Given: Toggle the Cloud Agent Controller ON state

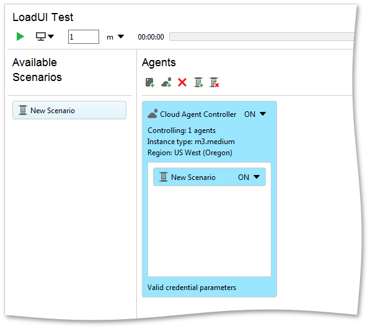Looking at the screenshot, I should [x=250, y=114].
